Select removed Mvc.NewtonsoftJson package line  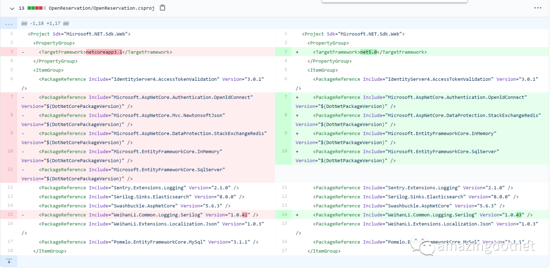[x=146, y=120]
